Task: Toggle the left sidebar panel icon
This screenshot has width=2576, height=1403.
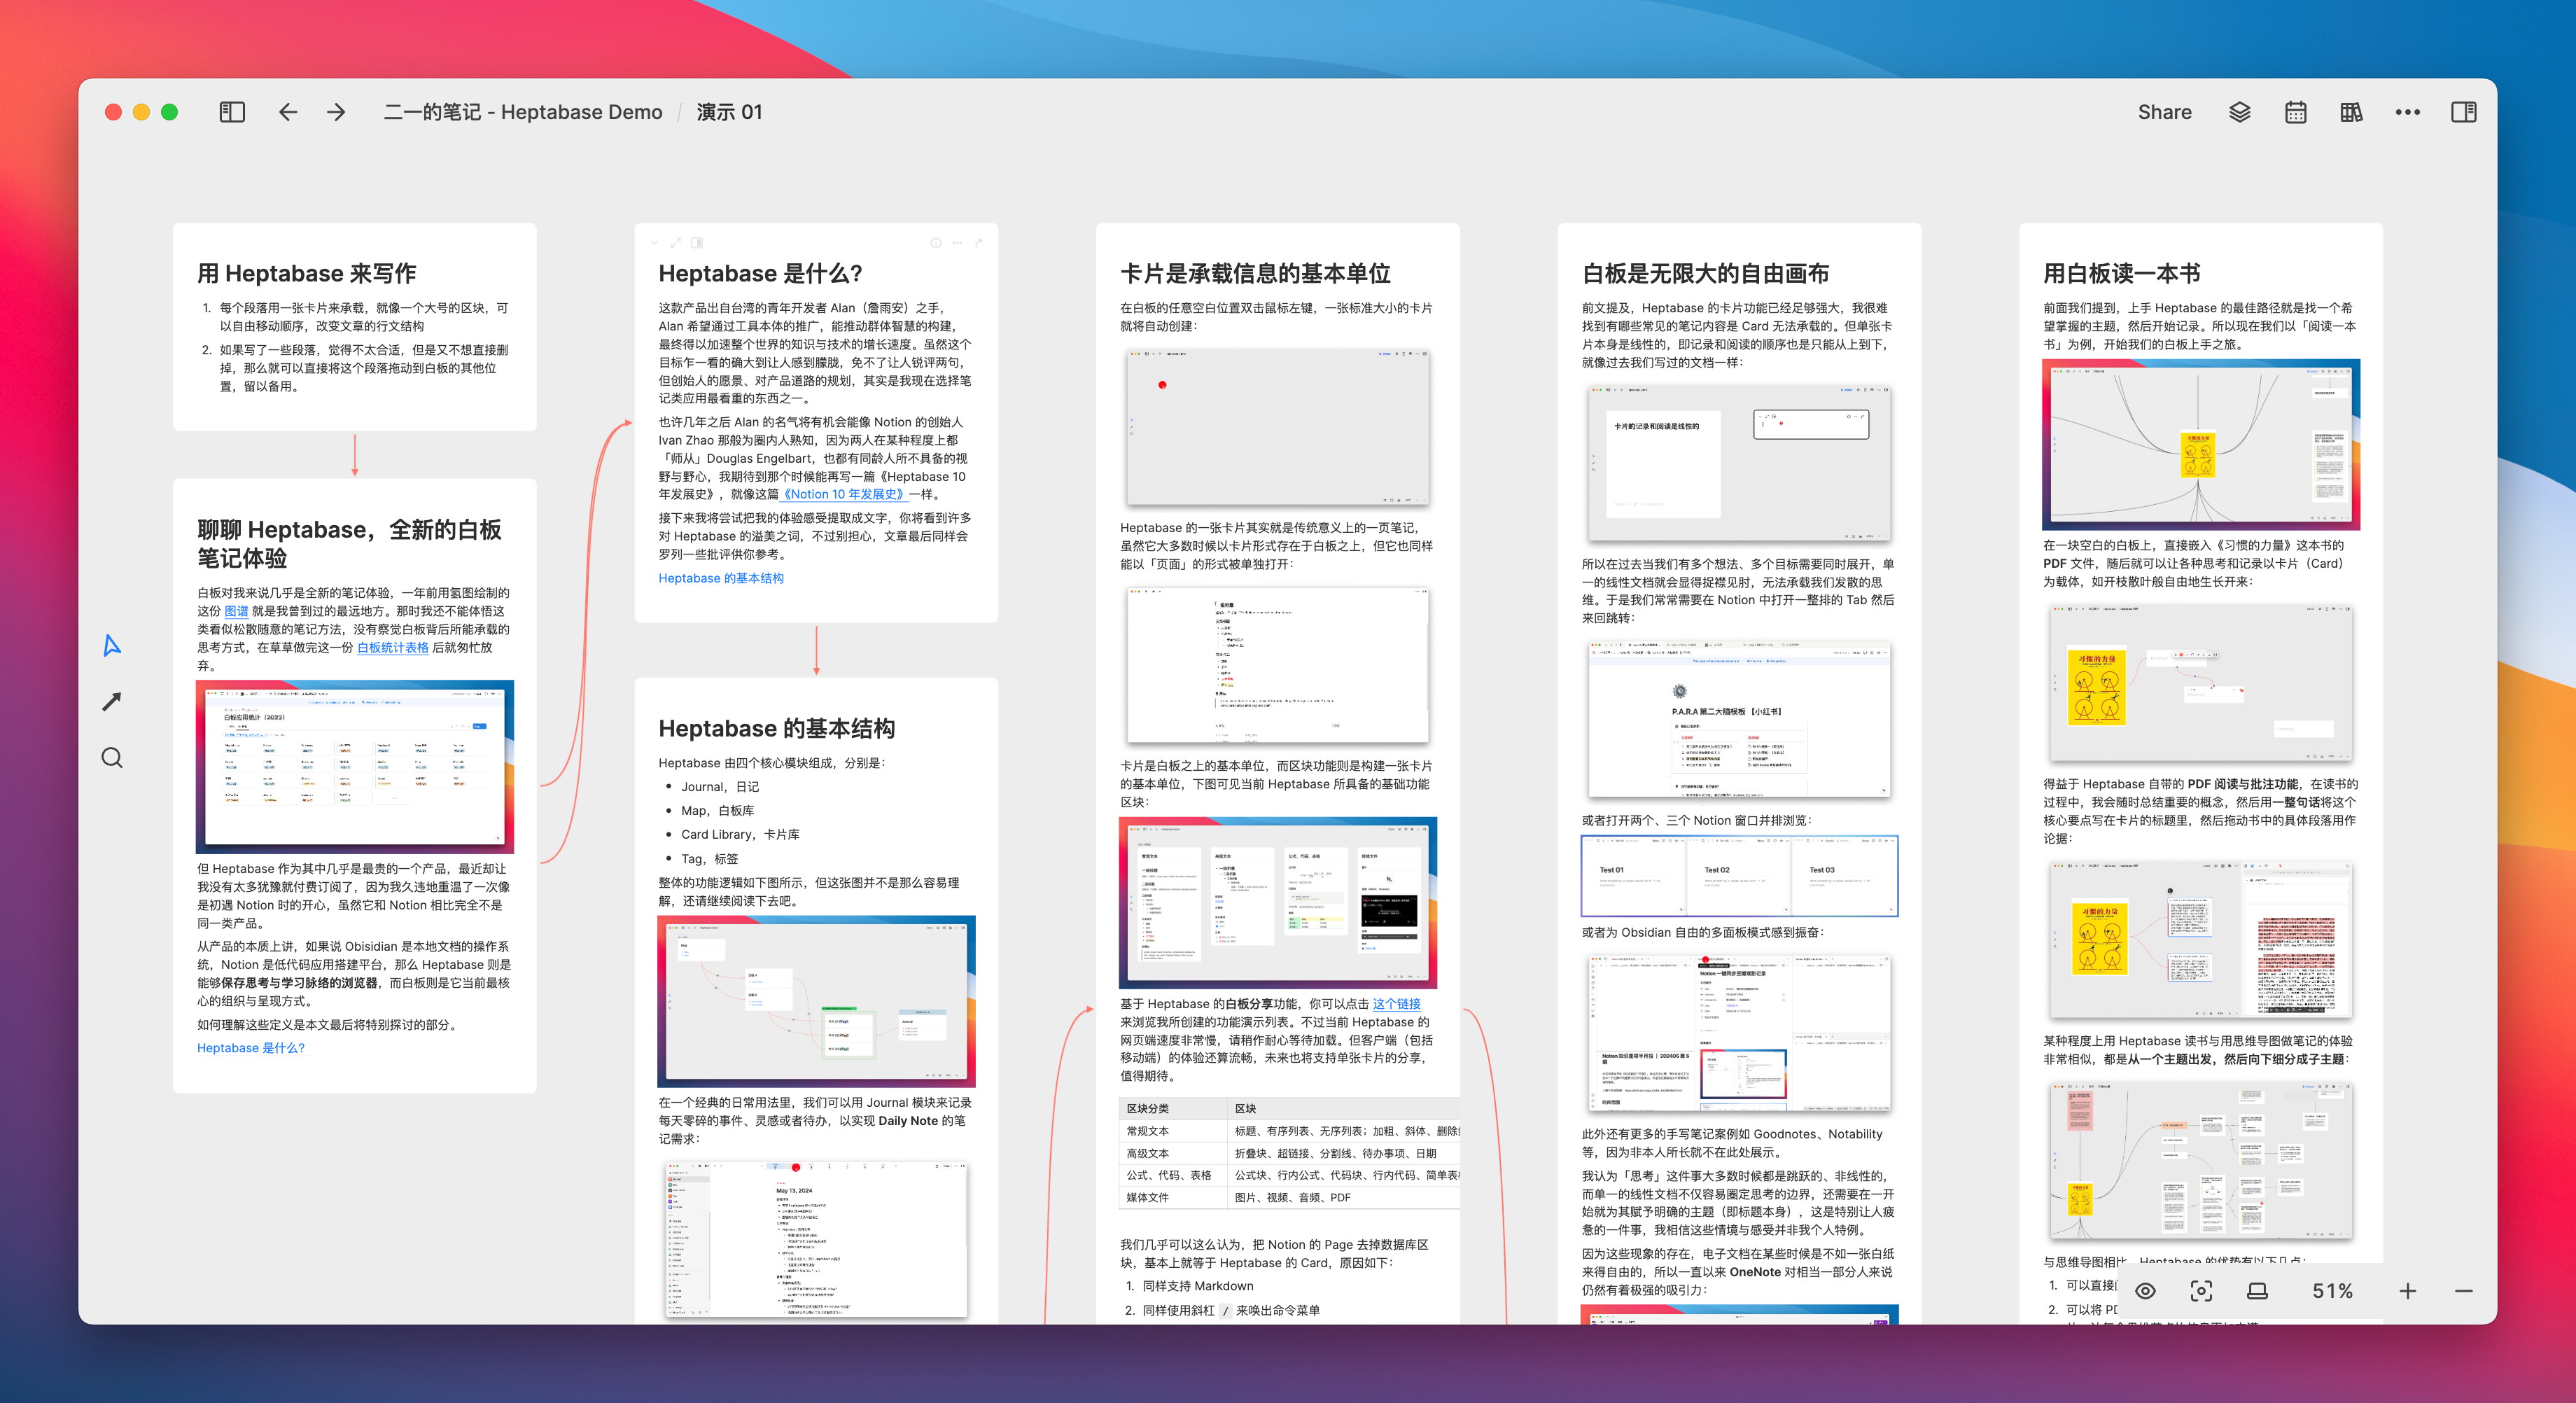Action: (232, 112)
